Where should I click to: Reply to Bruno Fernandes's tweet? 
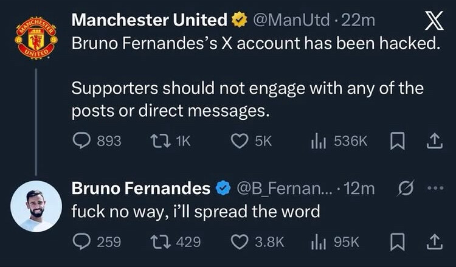(x=81, y=241)
